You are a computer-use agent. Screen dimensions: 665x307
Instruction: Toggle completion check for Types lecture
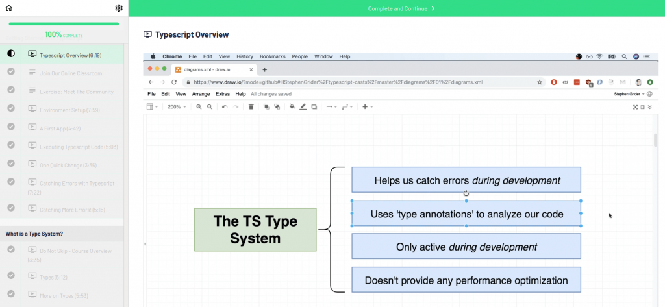(x=11, y=275)
